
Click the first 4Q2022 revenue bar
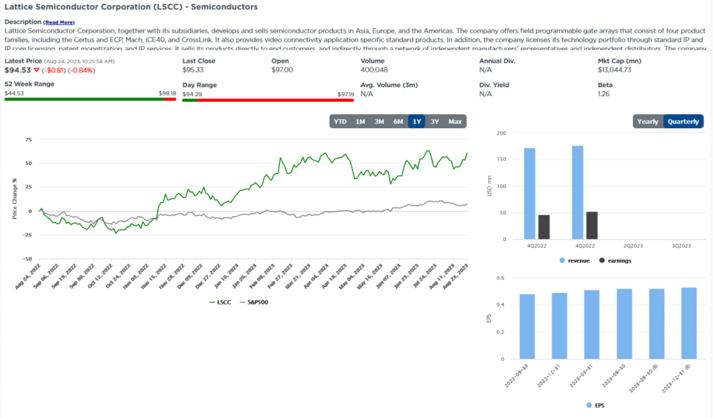[529, 193]
